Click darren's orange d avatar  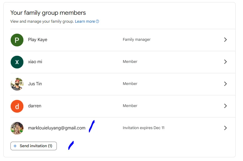(x=17, y=106)
